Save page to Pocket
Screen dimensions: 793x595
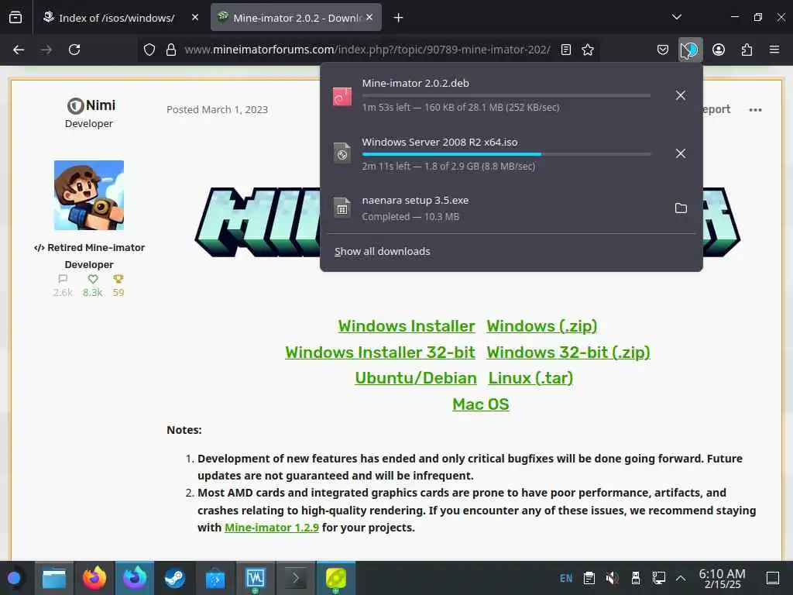(x=663, y=50)
